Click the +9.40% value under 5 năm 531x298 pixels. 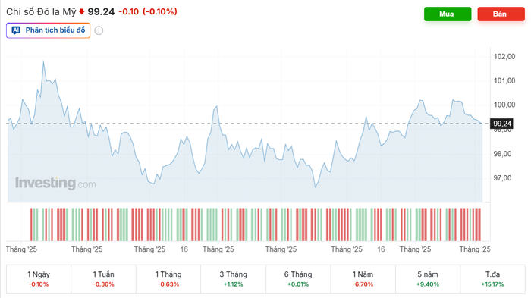pos(428,284)
